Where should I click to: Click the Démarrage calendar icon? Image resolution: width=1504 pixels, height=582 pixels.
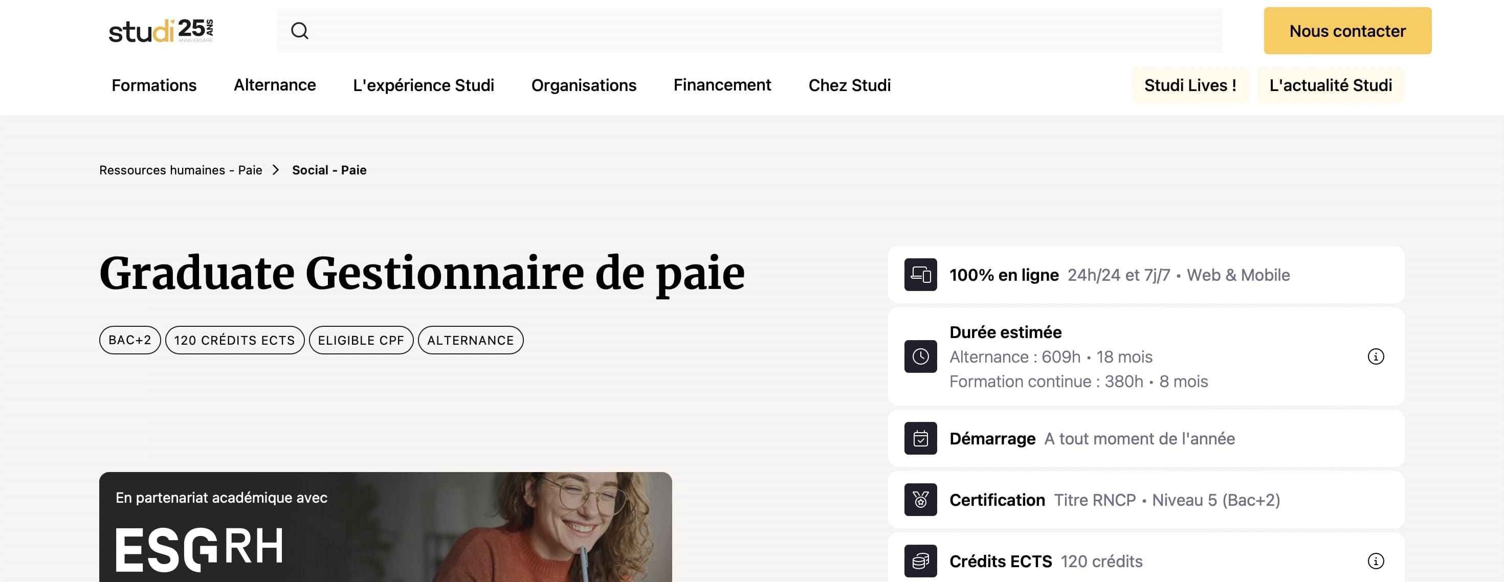pyautogui.click(x=920, y=438)
